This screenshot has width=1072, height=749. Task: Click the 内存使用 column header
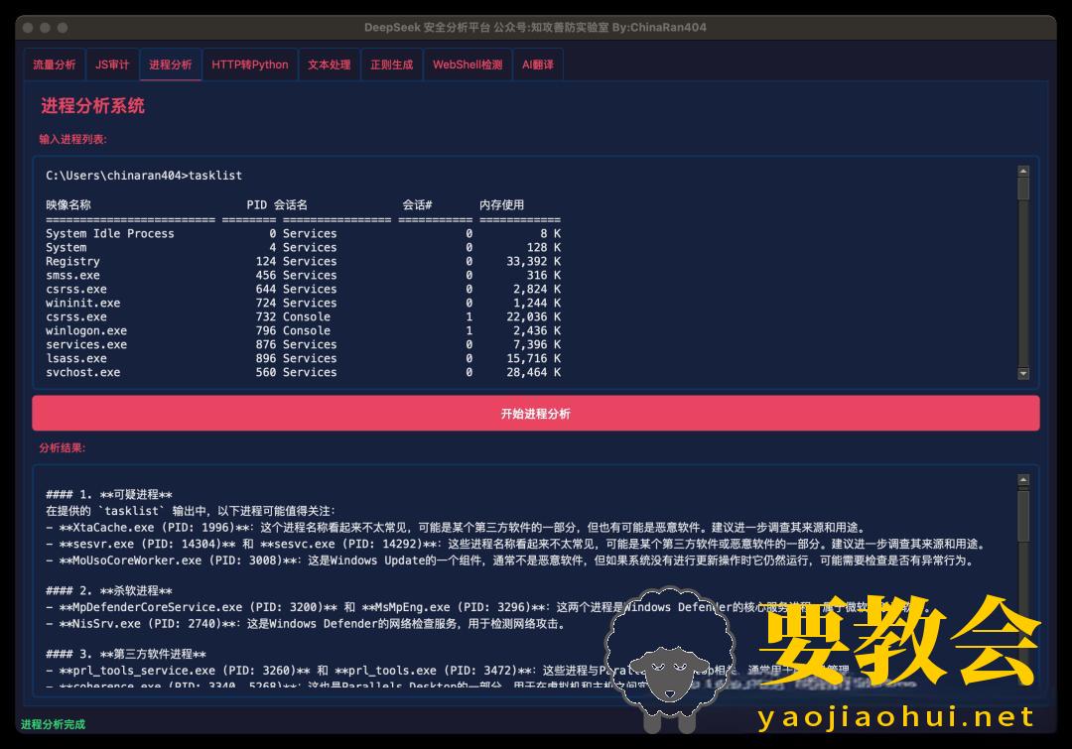click(502, 205)
